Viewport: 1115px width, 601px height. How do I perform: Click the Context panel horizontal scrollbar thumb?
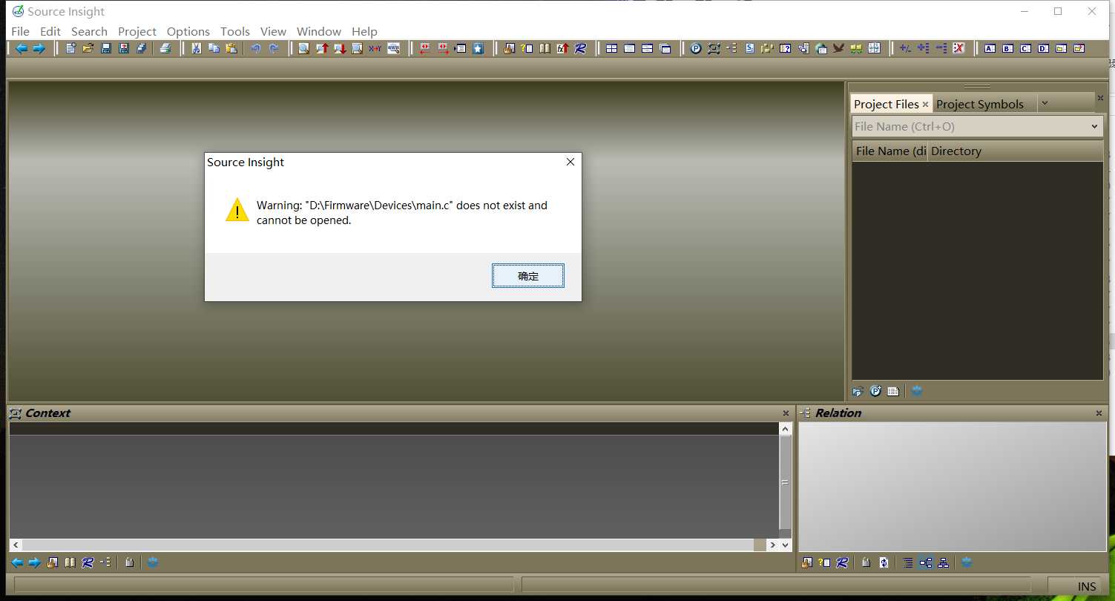point(389,545)
